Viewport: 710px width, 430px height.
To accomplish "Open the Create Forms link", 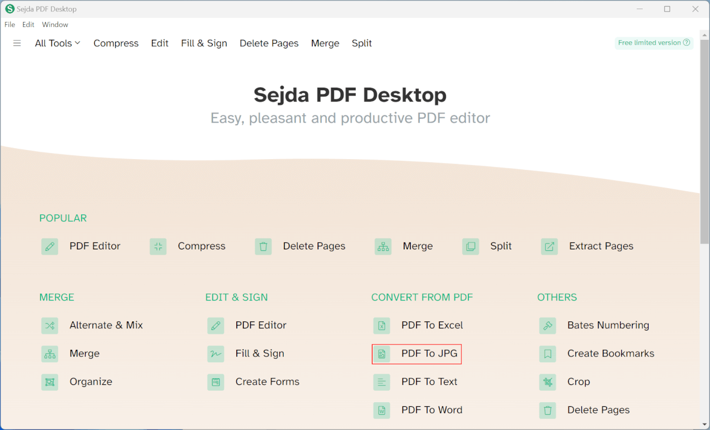I will pyautogui.click(x=268, y=382).
